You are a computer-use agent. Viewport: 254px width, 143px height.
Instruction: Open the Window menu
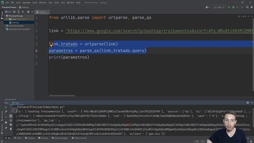coord(70,3)
